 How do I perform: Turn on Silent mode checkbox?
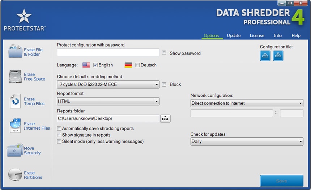pyautogui.click(x=59, y=142)
